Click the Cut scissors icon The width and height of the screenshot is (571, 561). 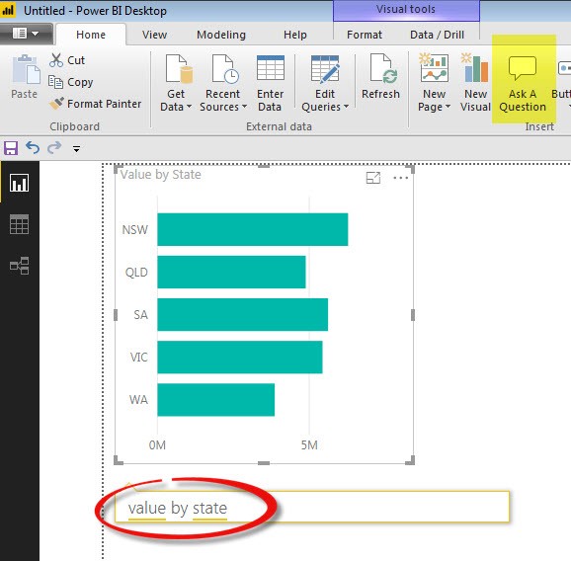point(55,60)
